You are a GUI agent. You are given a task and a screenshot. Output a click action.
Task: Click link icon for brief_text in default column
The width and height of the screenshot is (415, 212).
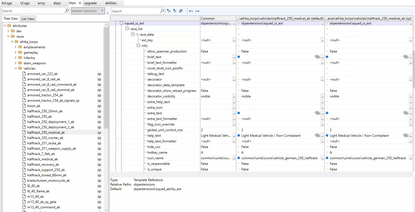pos(317,57)
